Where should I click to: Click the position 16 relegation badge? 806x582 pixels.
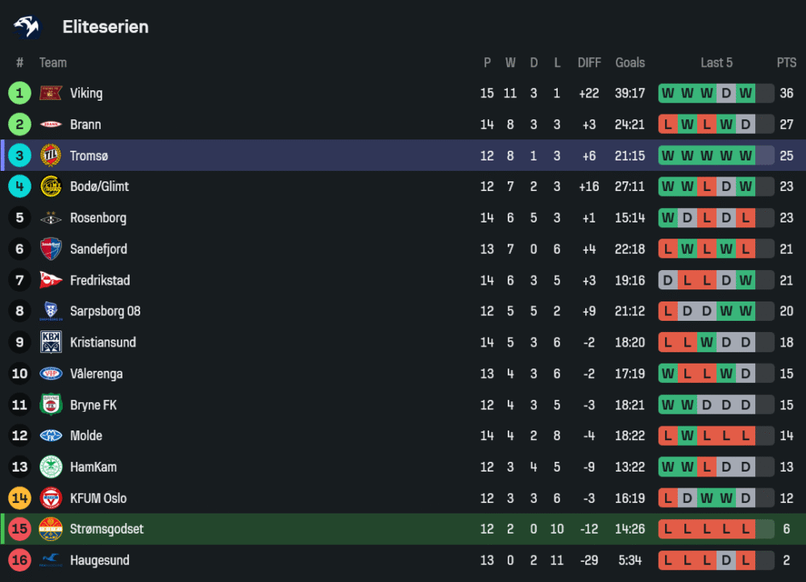(x=19, y=560)
